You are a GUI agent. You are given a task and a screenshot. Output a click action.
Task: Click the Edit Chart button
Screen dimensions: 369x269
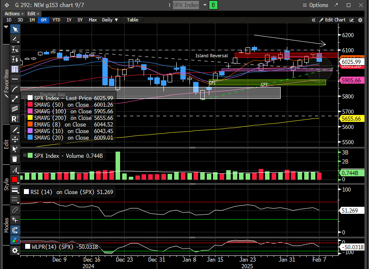click(x=332, y=20)
